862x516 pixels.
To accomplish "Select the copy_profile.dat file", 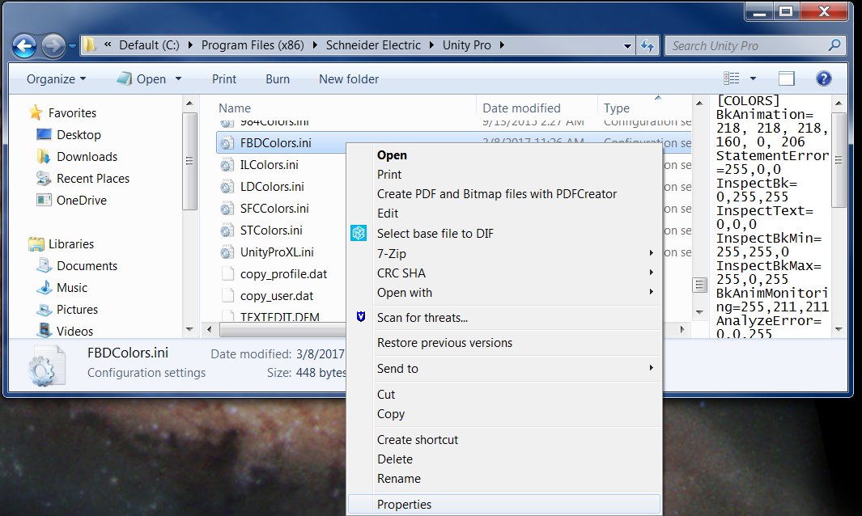I will point(283,274).
